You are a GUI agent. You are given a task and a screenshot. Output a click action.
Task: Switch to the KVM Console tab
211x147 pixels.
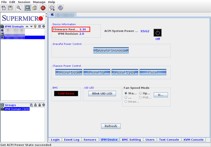click(194, 140)
